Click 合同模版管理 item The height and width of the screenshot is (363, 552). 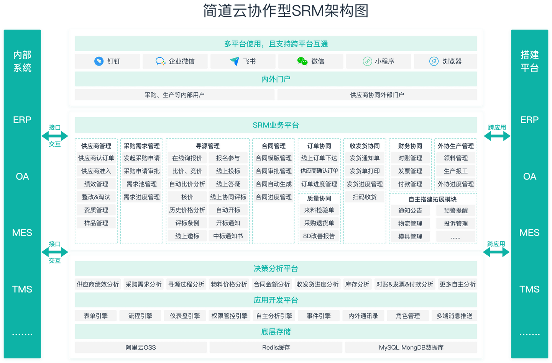tap(274, 158)
